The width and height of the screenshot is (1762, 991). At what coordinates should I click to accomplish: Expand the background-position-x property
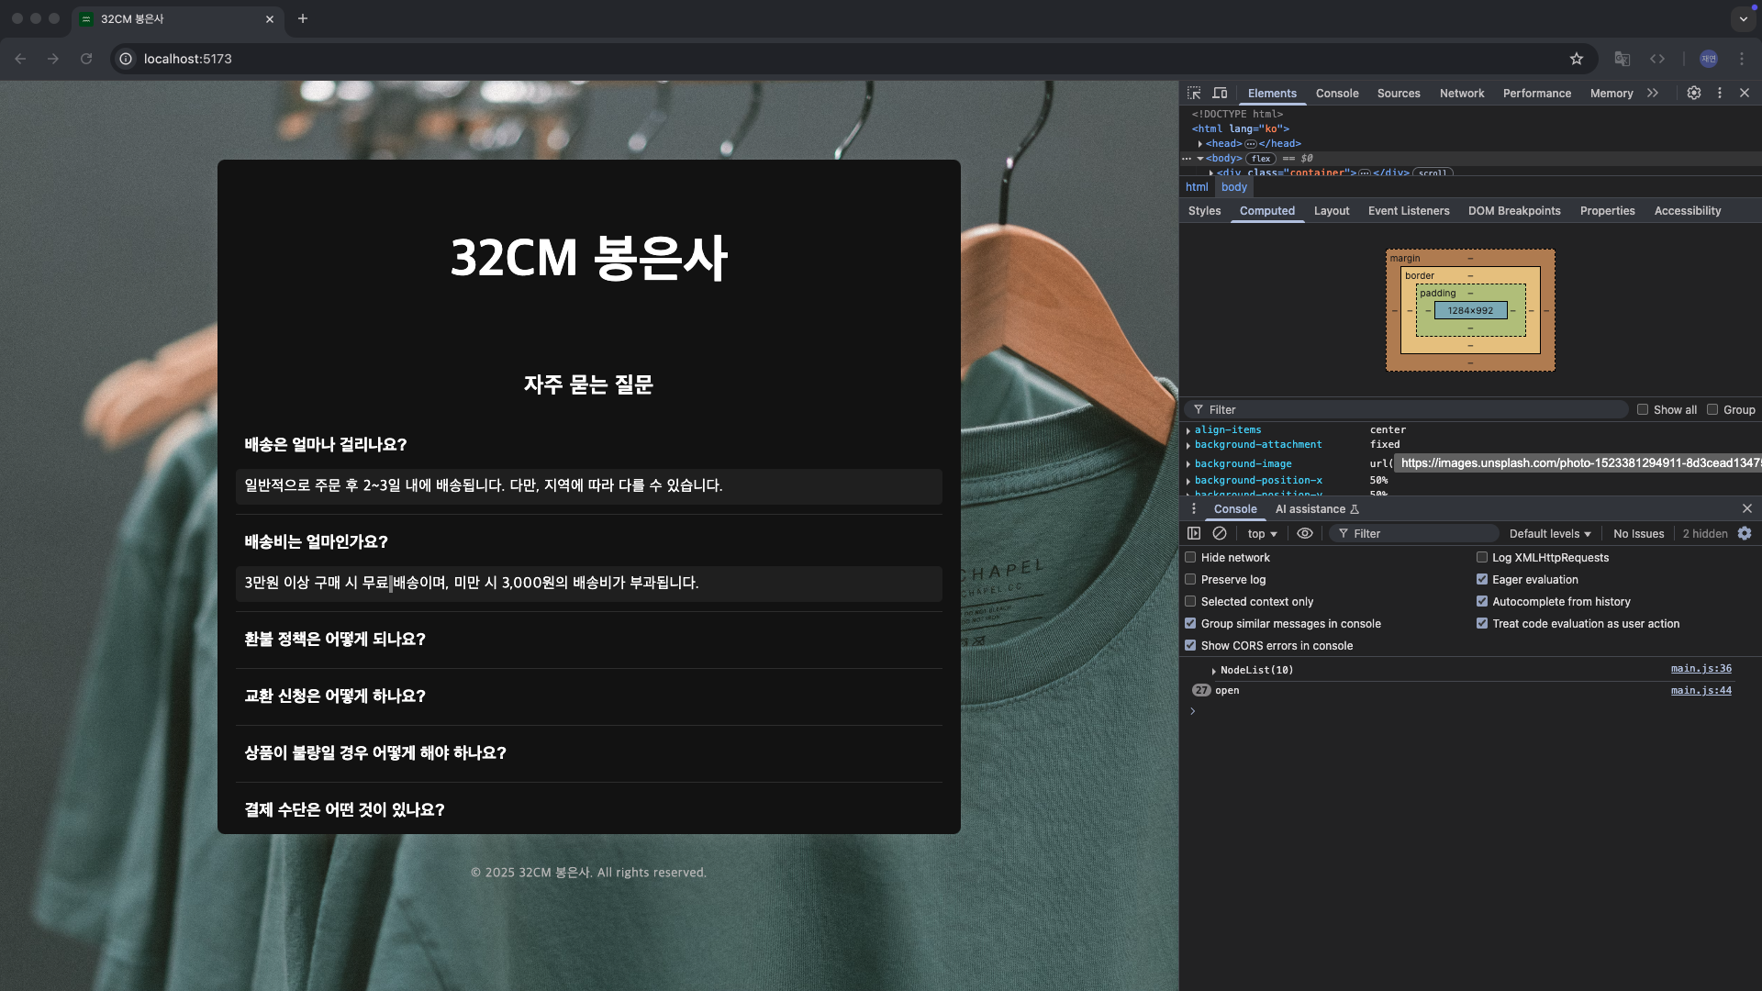1188,481
